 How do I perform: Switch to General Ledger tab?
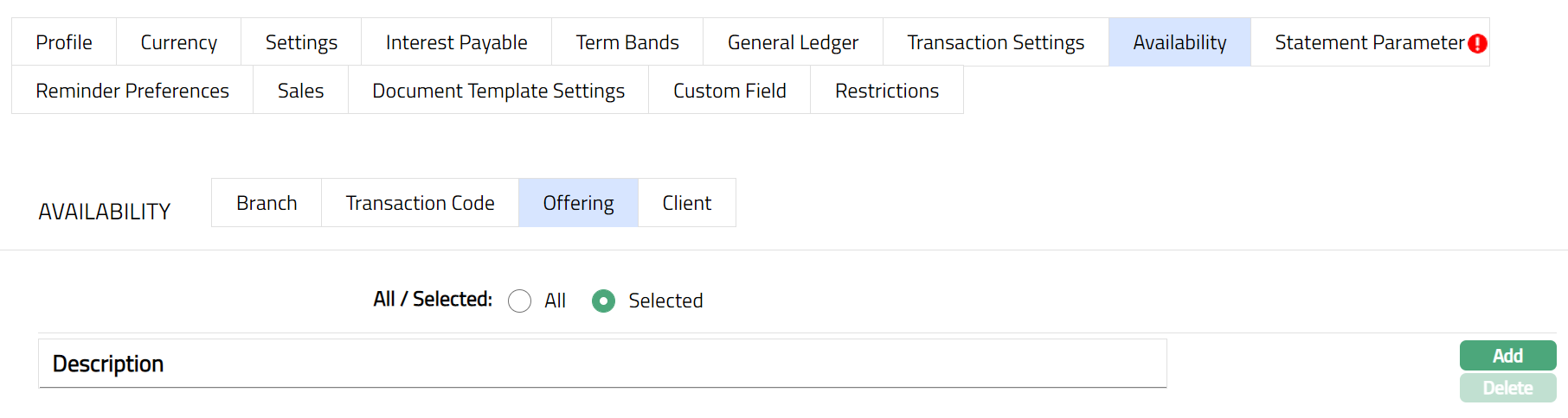793,42
